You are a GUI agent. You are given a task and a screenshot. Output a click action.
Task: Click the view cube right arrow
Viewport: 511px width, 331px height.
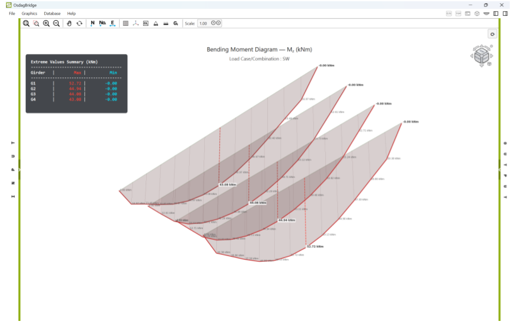click(x=491, y=56)
